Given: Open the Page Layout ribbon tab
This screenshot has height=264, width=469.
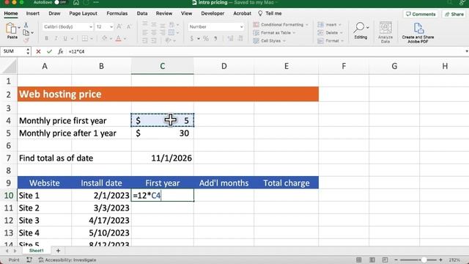Looking at the screenshot, I should (83, 13).
